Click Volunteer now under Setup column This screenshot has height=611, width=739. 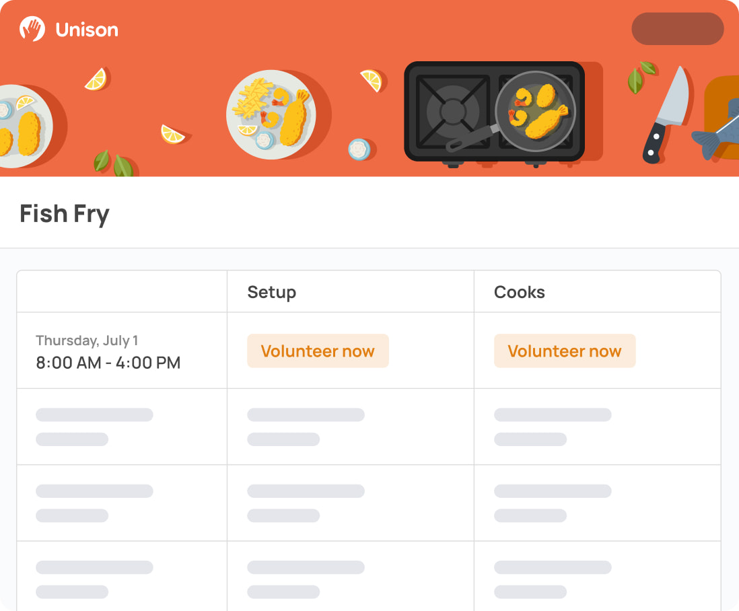click(x=318, y=351)
